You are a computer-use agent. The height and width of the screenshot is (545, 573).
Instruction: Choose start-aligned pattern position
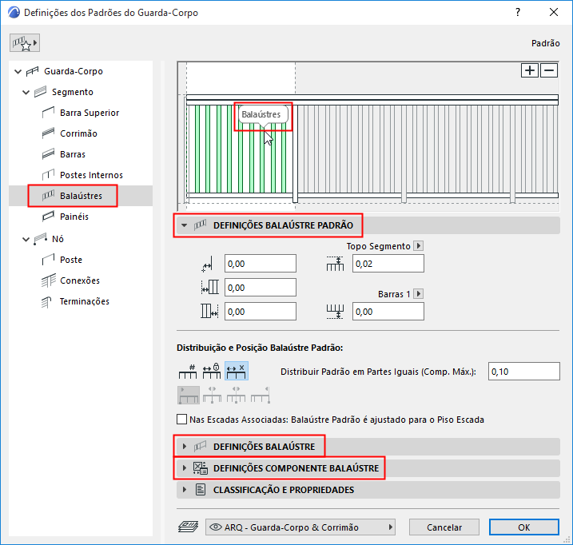tap(189, 395)
